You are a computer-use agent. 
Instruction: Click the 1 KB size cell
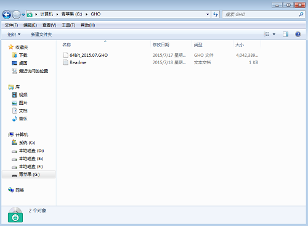point(254,62)
